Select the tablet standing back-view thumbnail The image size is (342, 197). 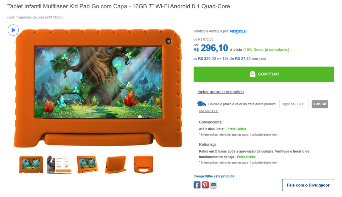click(115, 165)
